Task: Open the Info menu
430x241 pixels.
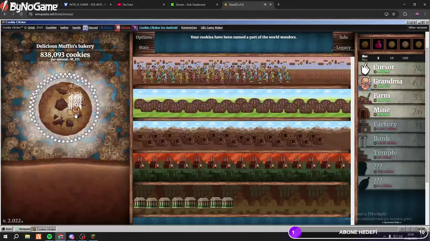Action: click(x=343, y=37)
